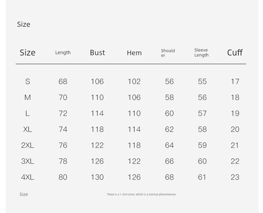Viewport: 263px width, 213px height.
Task: Click the XL size row label
Action: point(28,129)
